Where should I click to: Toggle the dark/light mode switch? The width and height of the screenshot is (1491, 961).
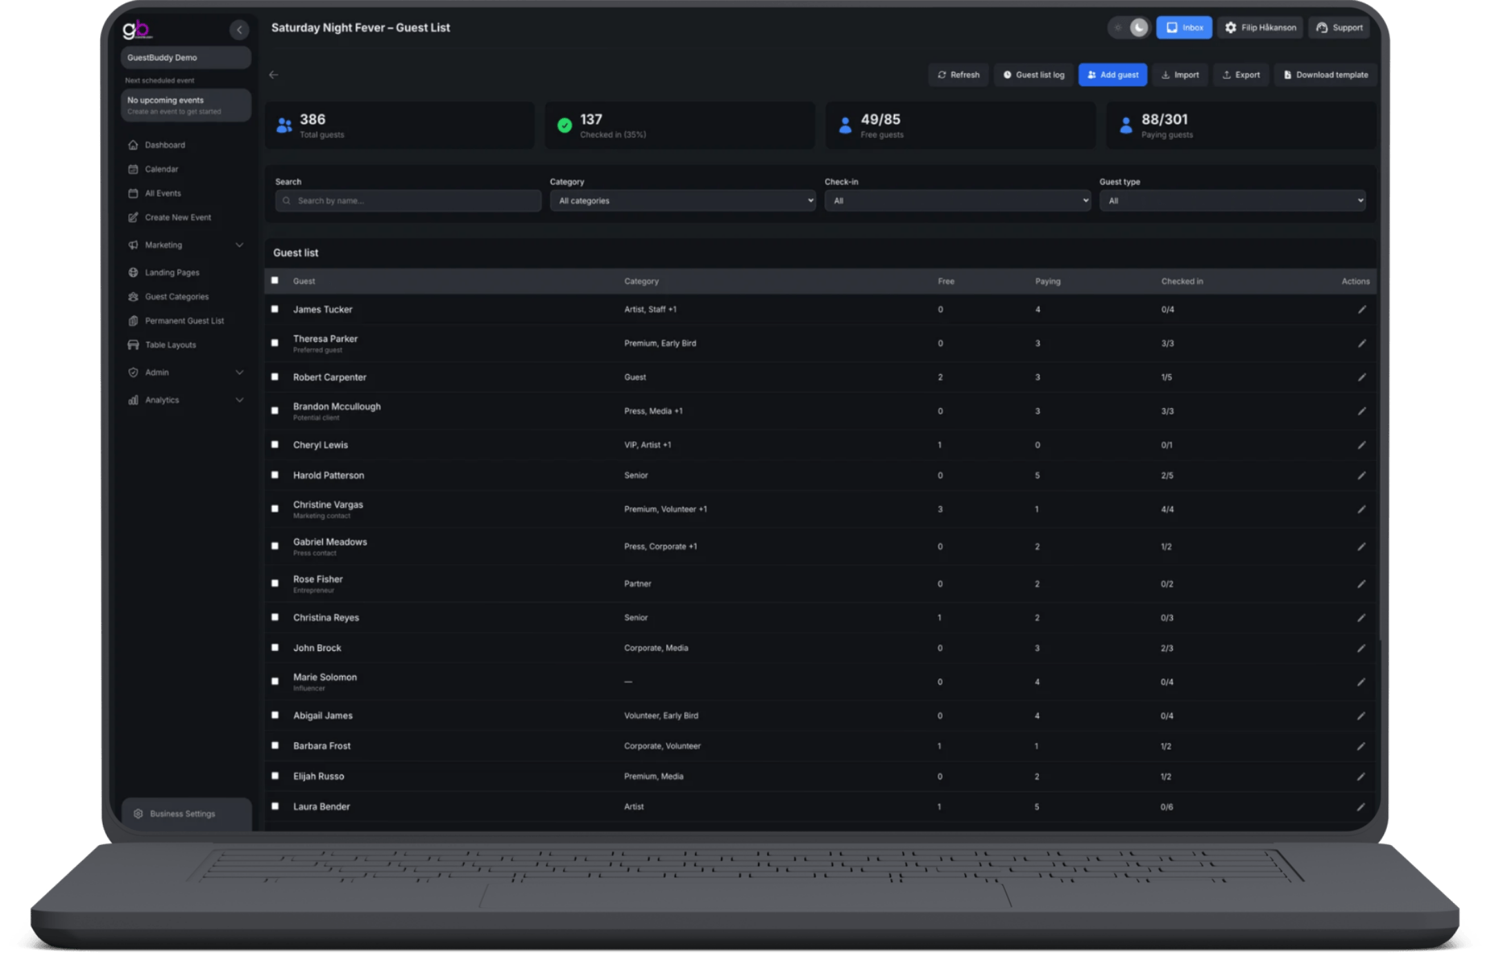click(x=1129, y=28)
